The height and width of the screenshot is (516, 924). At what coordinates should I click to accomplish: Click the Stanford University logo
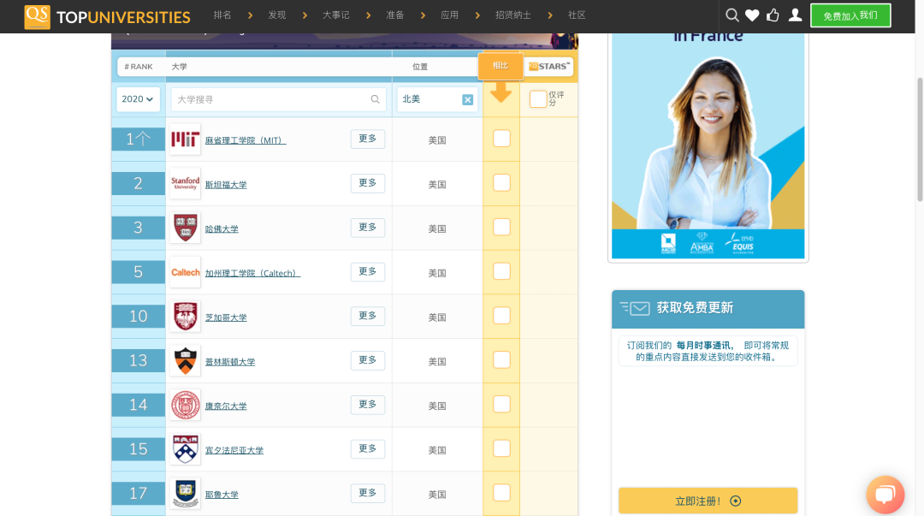[x=185, y=183]
